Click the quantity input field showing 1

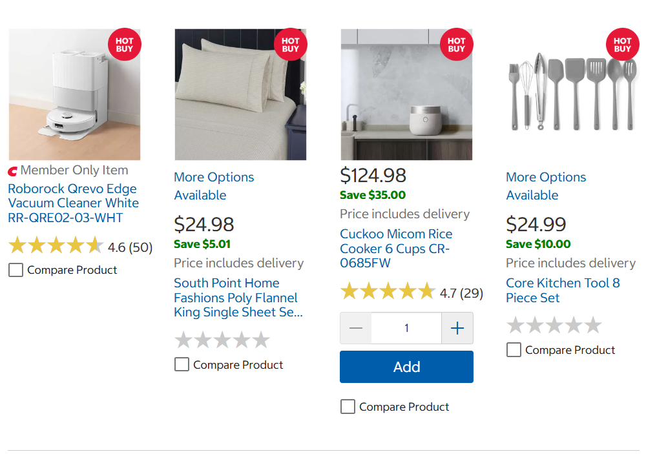[406, 328]
